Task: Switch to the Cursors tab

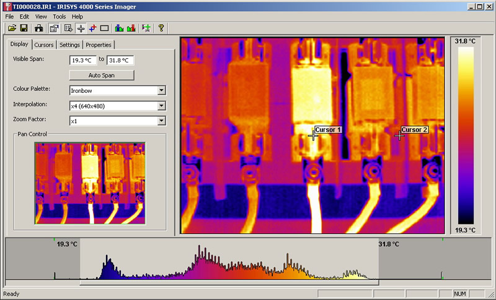Action: (x=44, y=45)
